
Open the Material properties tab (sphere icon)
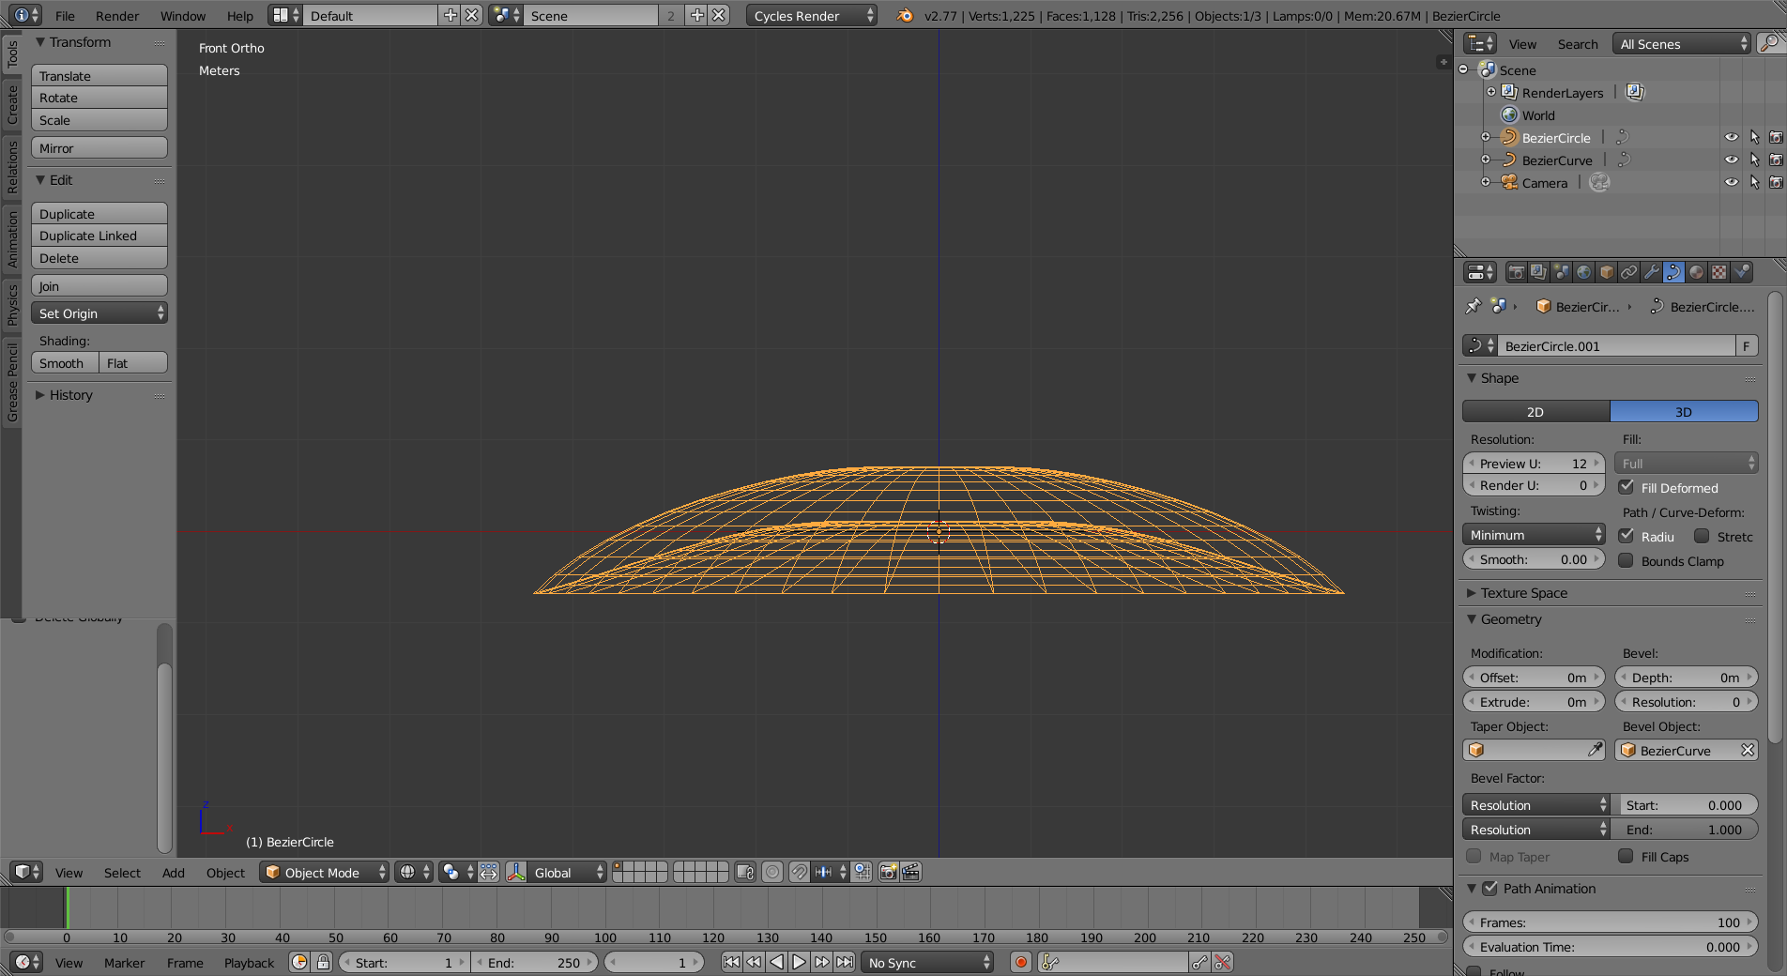(1697, 272)
